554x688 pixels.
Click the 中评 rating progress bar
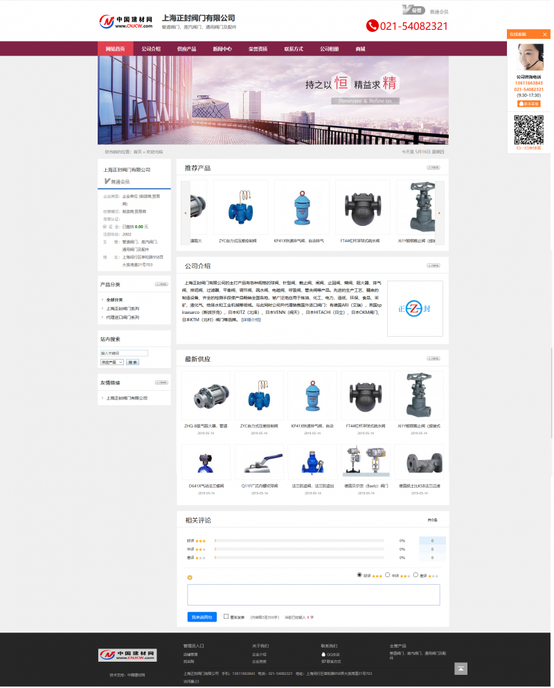[299, 549]
